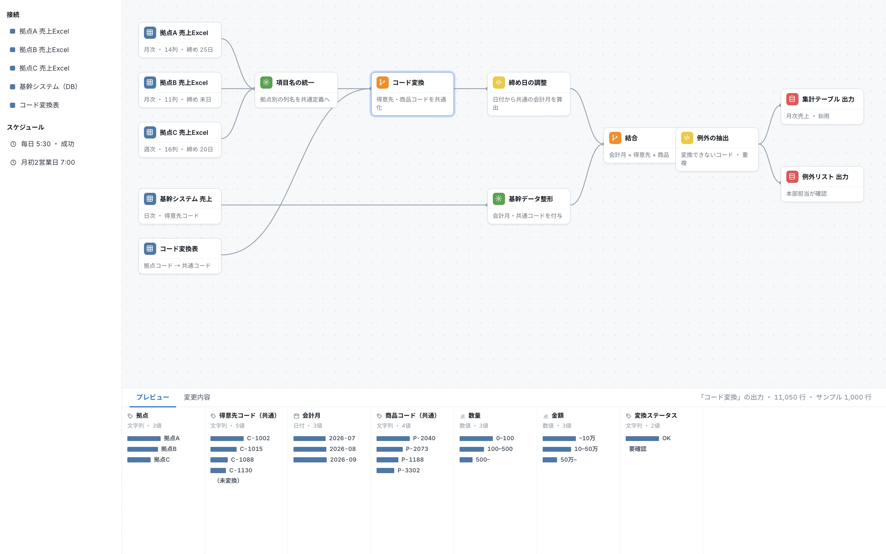Click the red database icon on 集計テーブル 出力
The height and width of the screenshot is (554, 886).
pyautogui.click(x=792, y=99)
